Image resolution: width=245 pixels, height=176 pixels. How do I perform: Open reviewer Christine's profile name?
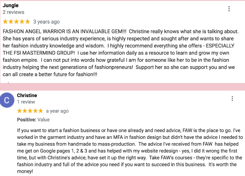coord(27,95)
